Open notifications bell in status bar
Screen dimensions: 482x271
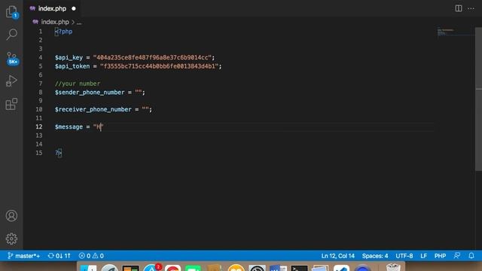tap(471, 256)
